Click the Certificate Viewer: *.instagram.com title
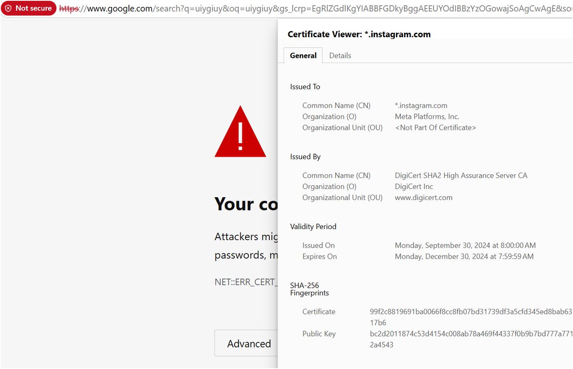The width and height of the screenshot is (573, 369). click(359, 34)
